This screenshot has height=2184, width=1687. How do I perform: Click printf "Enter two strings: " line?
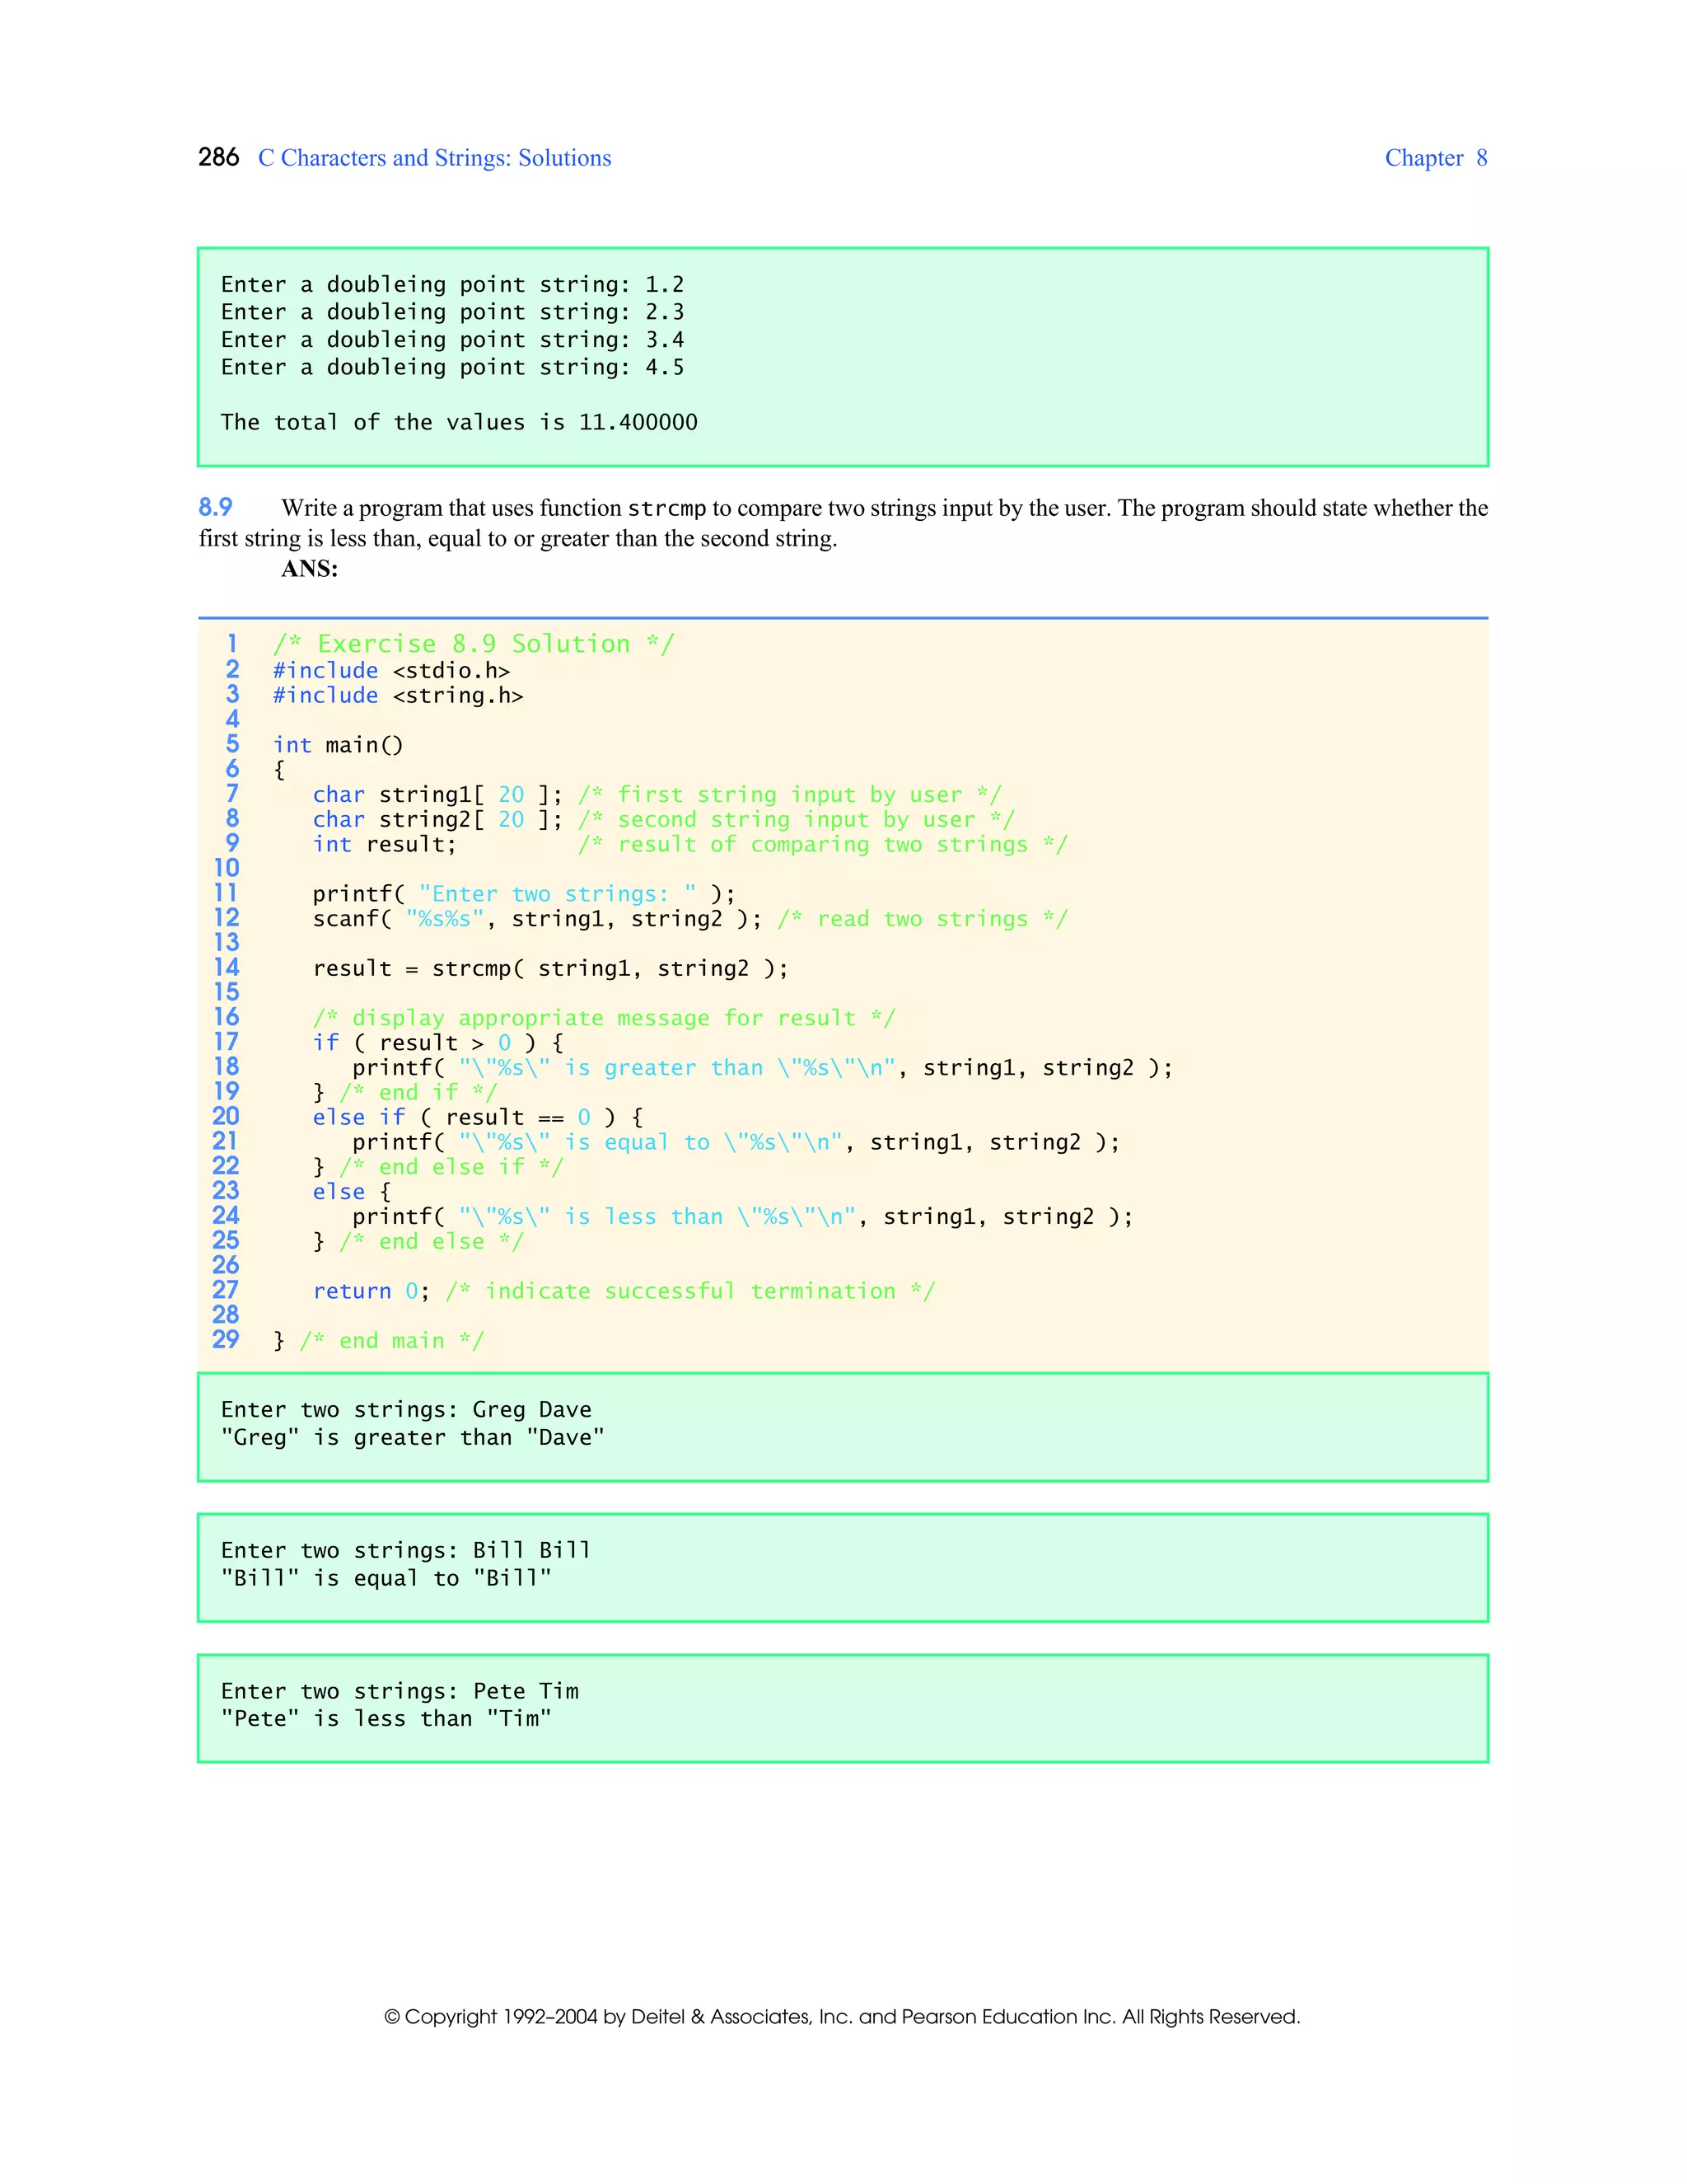[x=524, y=894]
